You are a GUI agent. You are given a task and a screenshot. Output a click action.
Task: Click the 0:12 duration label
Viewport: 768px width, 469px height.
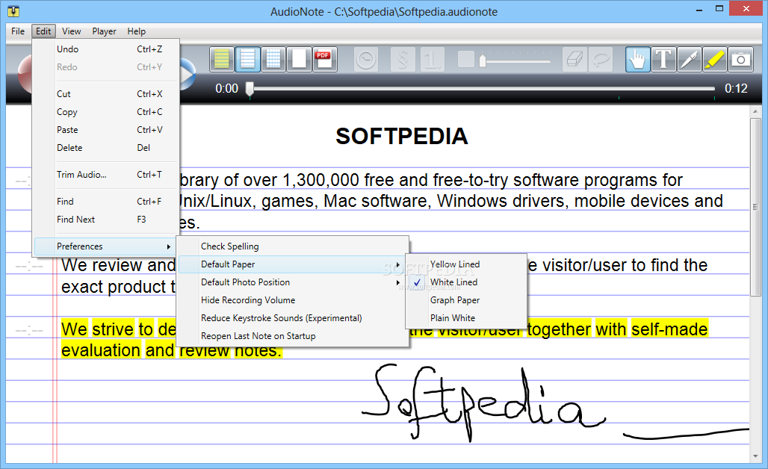pos(736,89)
